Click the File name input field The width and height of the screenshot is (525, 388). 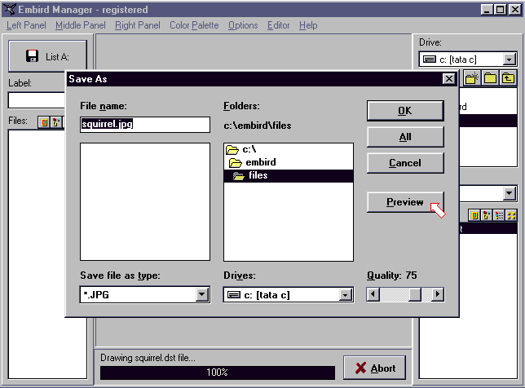click(145, 125)
